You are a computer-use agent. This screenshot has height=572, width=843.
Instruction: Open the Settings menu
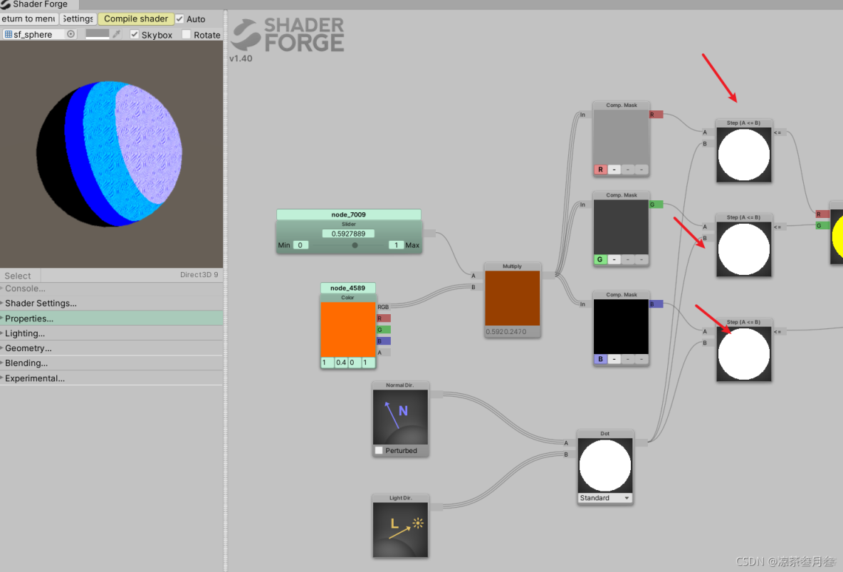[x=77, y=19]
